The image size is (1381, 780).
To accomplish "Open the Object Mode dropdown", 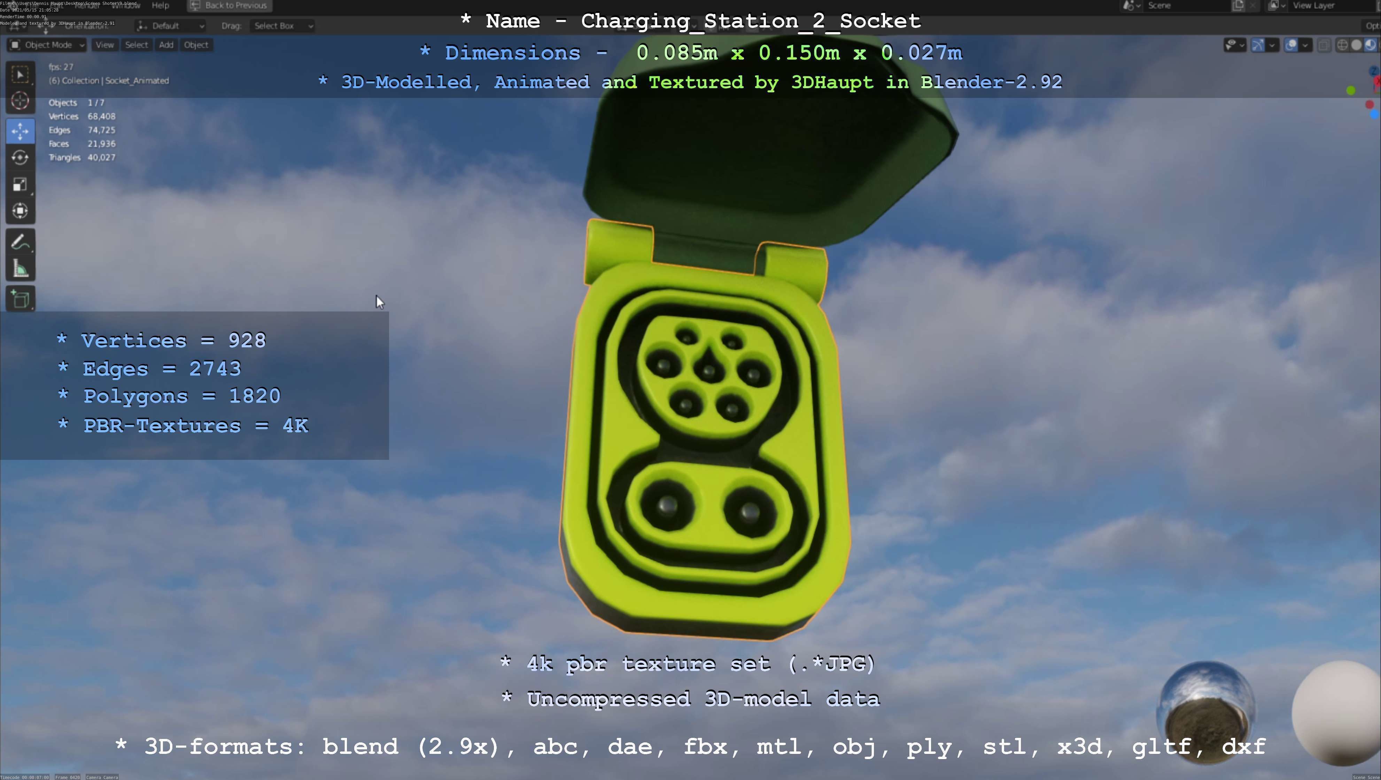I will (x=47, y=45).
